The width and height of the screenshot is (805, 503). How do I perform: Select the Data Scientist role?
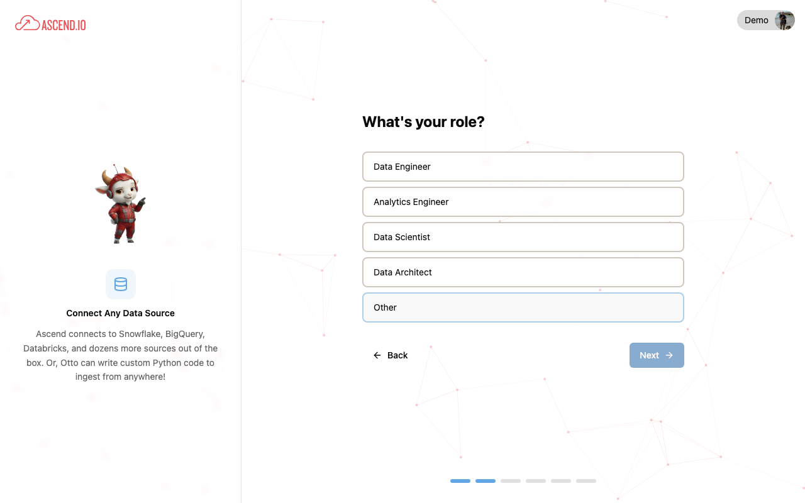pos(523,237)
